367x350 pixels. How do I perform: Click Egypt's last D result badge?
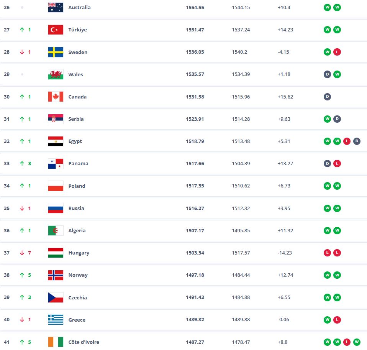357,141
